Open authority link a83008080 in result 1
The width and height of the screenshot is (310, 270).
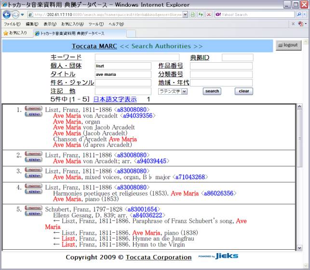132,110
